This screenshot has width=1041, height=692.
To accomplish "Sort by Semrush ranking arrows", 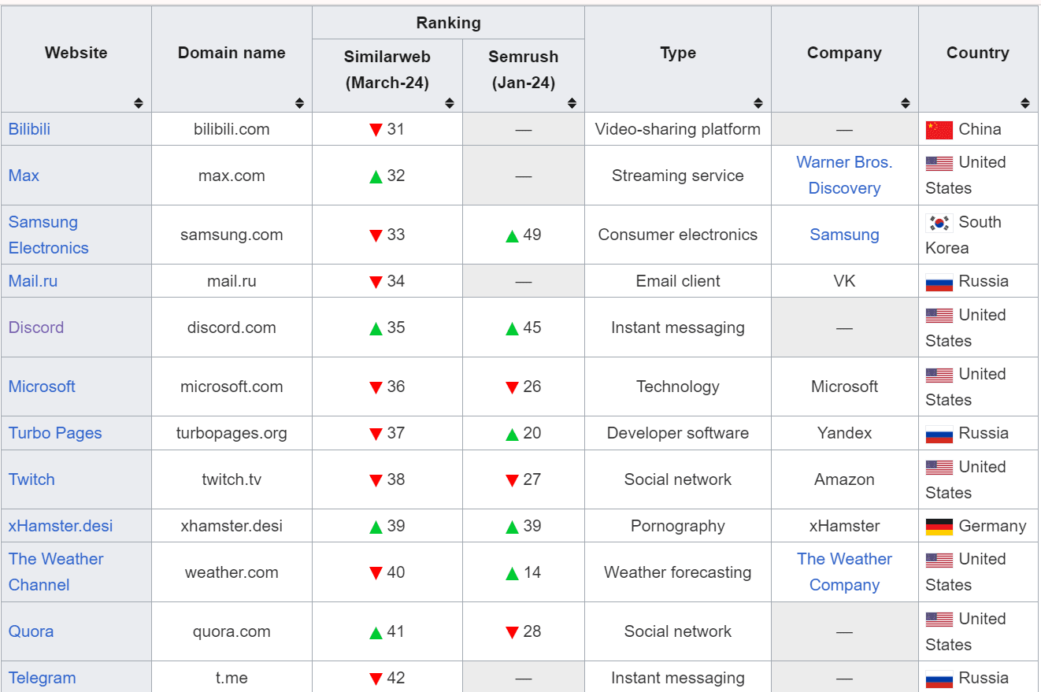I will click(572, 103).
